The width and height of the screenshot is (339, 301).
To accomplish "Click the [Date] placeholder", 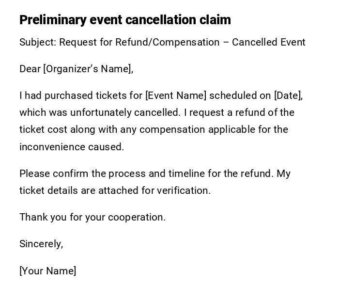I will [288, 95].
